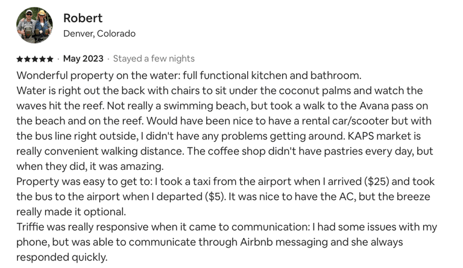Click the word 'AC' in review
Viewport: 463px width, 268px height.
(346, 197)
